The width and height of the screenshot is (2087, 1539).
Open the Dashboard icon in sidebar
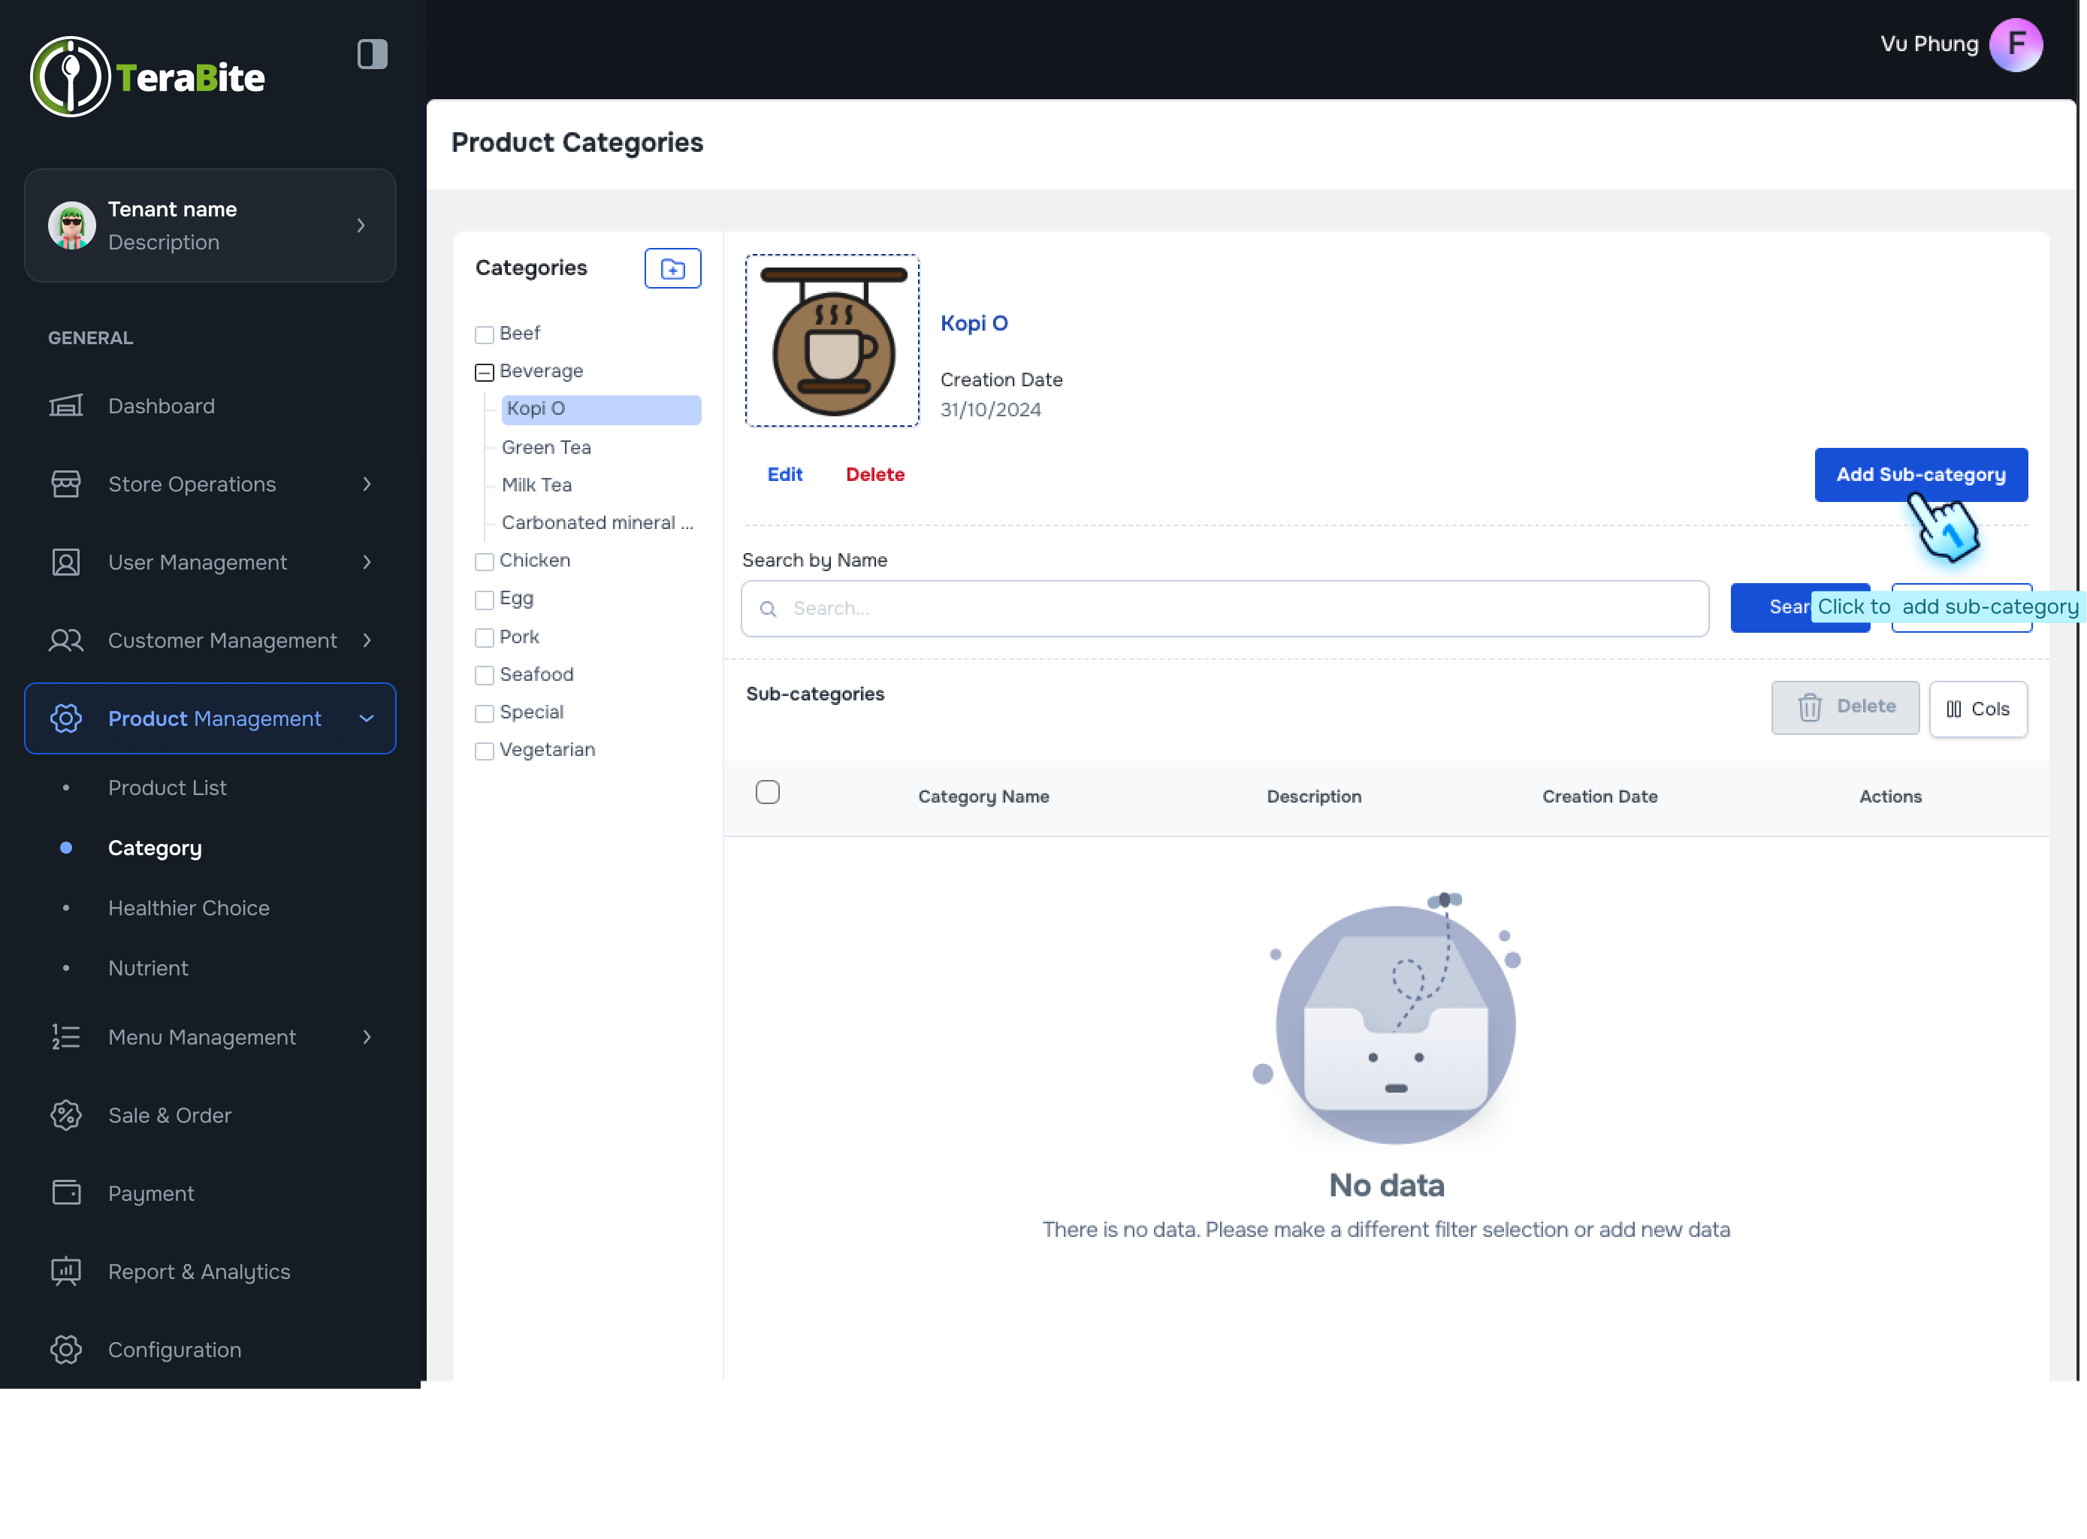pyautogui.click(x=66, y=407)
